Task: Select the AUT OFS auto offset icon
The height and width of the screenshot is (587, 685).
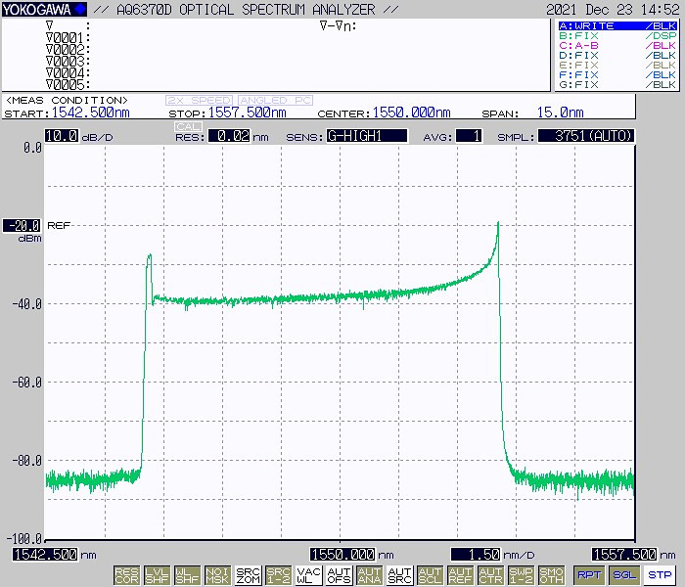Action: (339, 575)
